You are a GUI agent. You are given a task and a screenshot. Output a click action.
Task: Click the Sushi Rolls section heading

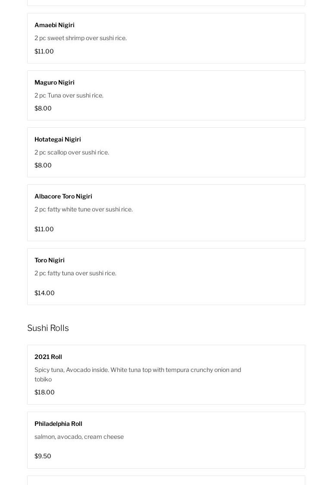point(48,328)
